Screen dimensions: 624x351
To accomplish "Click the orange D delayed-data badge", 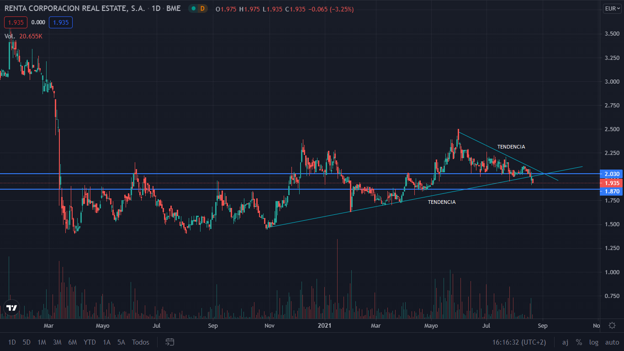I will point(202,9).
